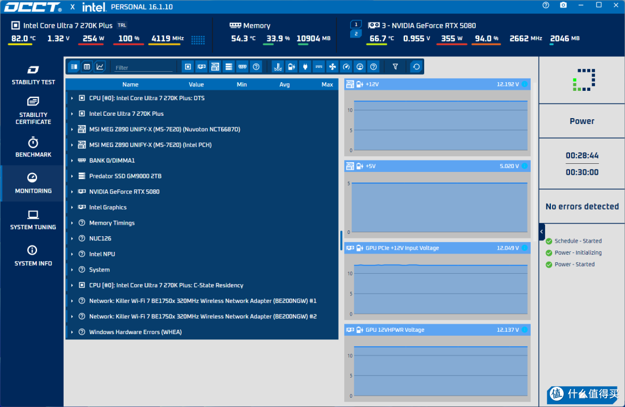The image size is (625, 407).
Task: Open the System Info section
Action: pyautogui.click(x=33, y=256)
